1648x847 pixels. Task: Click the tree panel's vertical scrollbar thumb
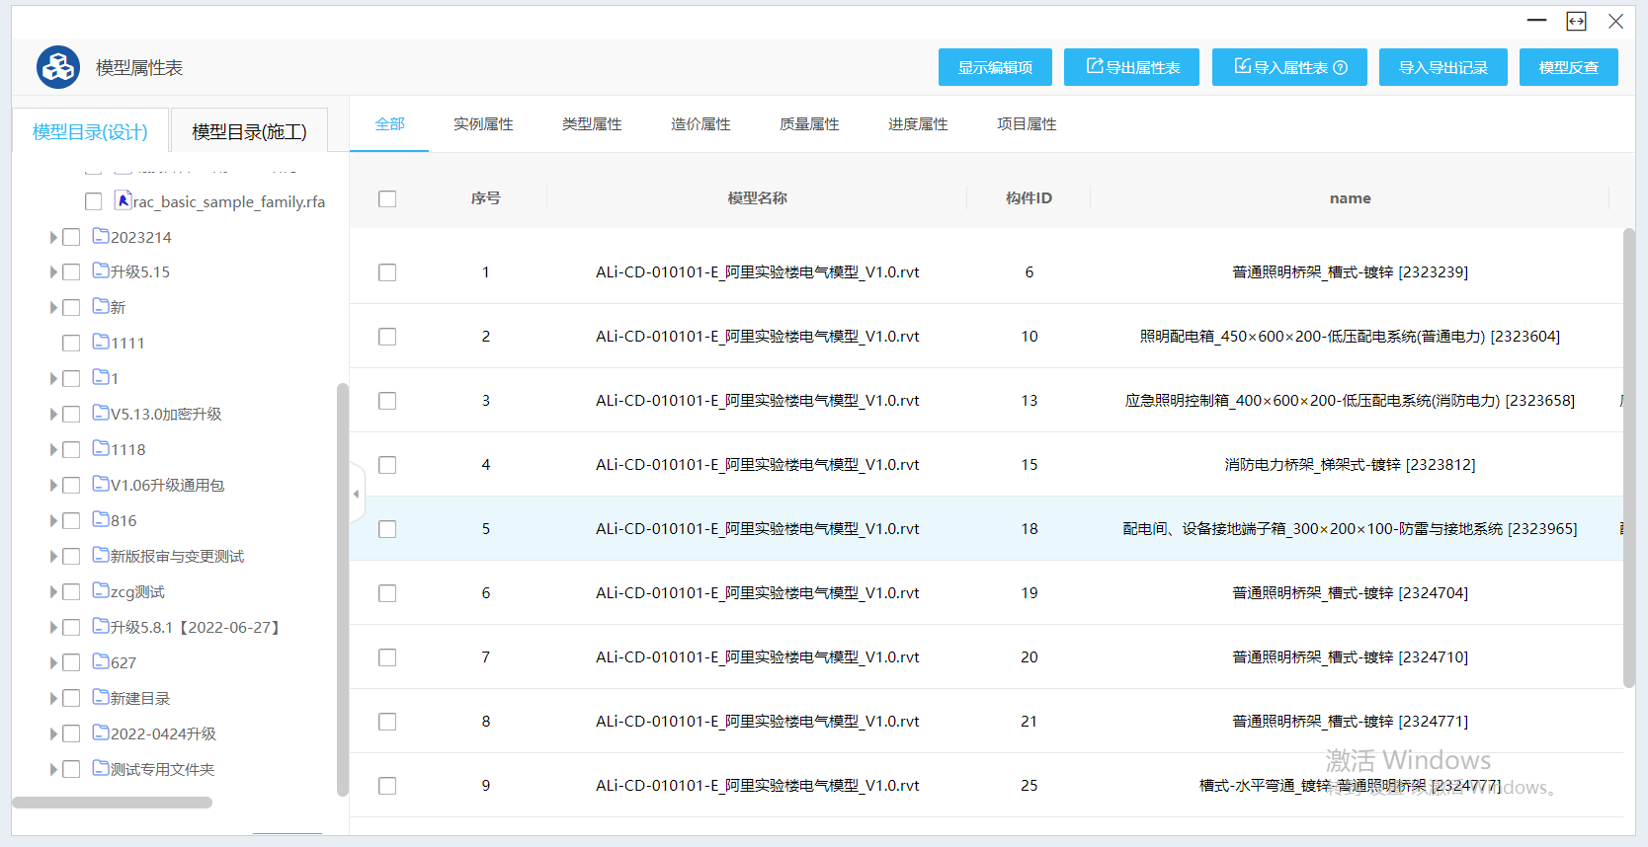click(x=343, y=589)
